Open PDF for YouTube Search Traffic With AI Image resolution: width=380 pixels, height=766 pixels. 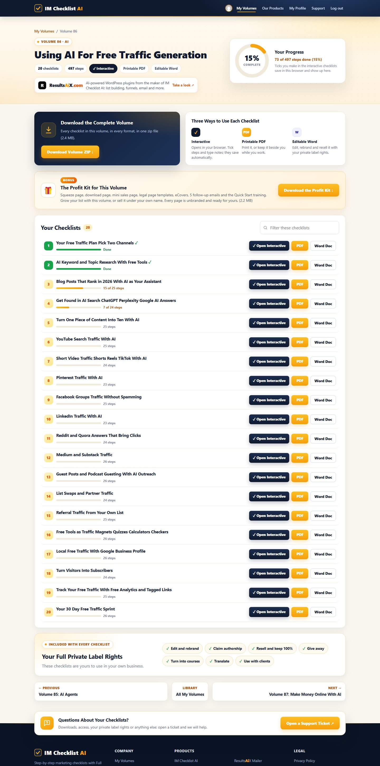300,342
